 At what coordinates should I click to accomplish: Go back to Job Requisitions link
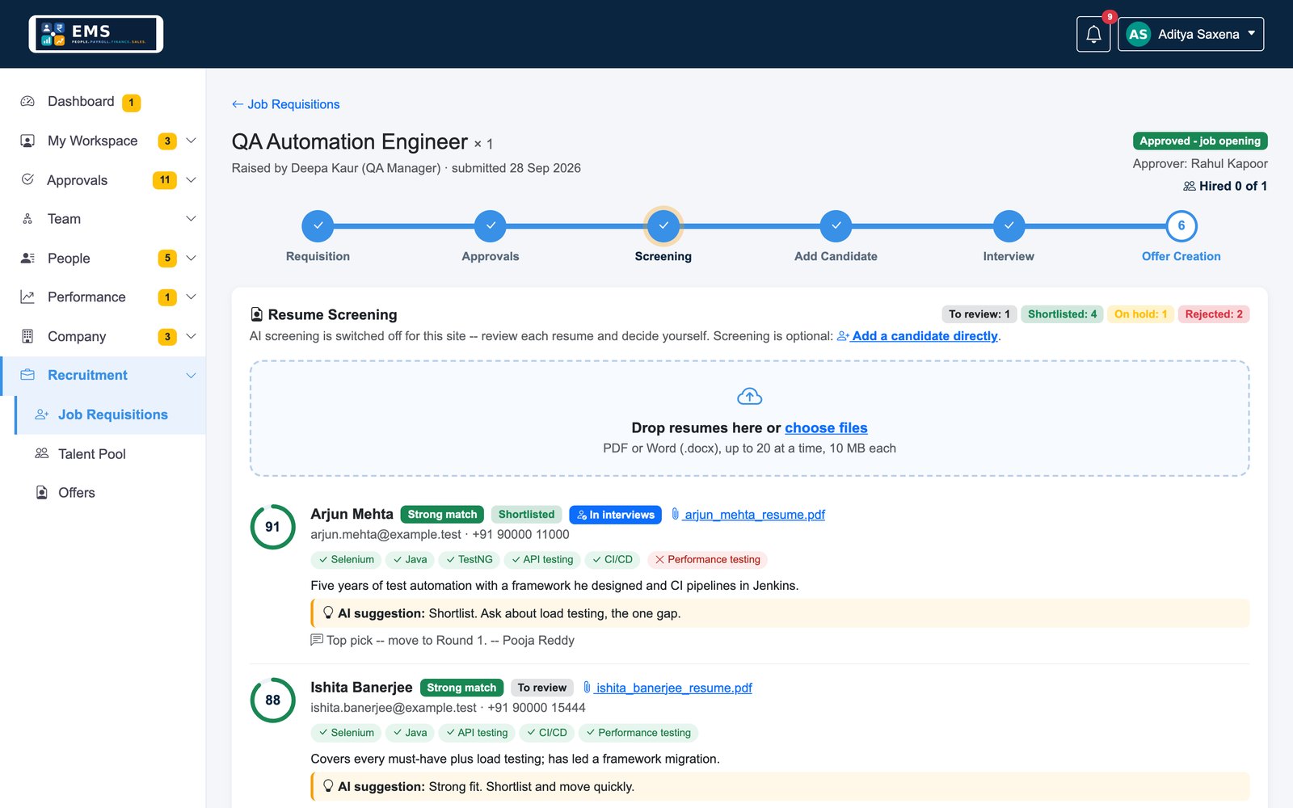pyautogui.click(x=285, y=104)
